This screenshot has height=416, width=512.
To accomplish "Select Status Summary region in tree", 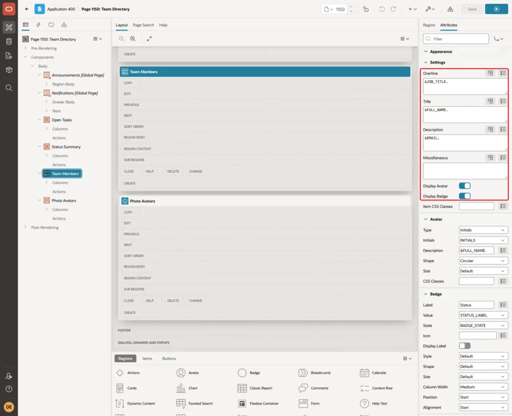I will pos(66,147).
